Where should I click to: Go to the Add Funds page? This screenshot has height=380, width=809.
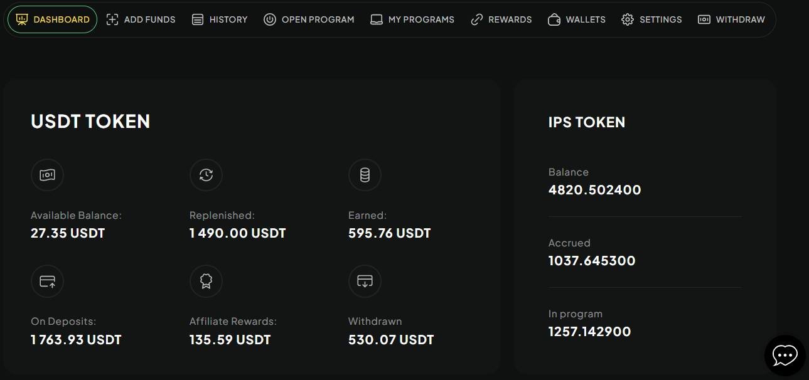141,19
